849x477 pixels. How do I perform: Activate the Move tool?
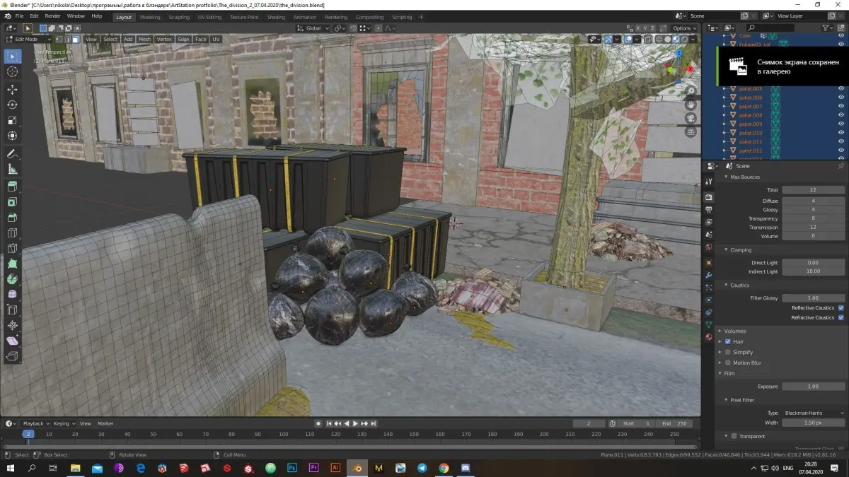click(13, 90)
